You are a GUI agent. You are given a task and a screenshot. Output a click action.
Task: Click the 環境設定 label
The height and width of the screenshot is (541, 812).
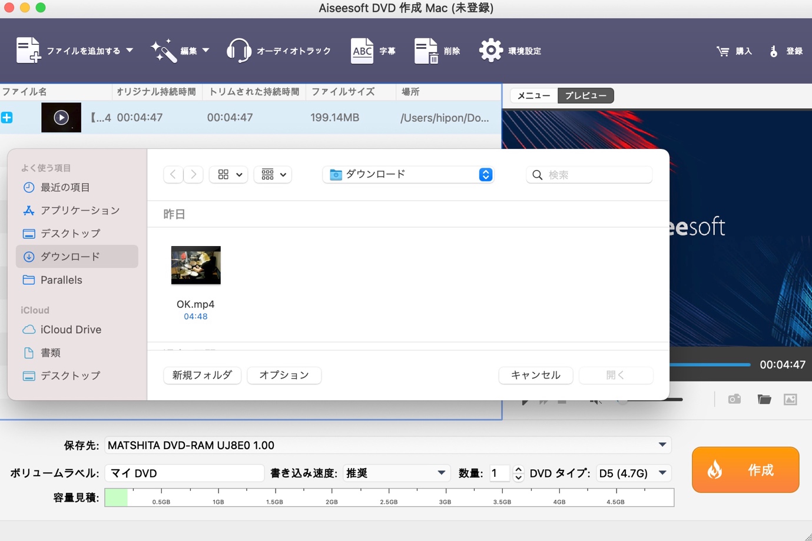click(x=525, y=51)
